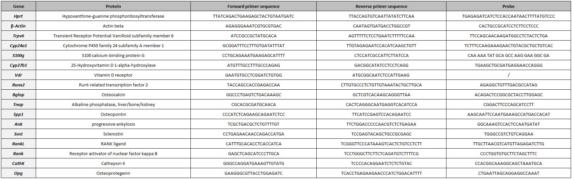The width and height of the screenshot is (572, 179).
Task: Click the Gene column header
Action: (18, 6)
